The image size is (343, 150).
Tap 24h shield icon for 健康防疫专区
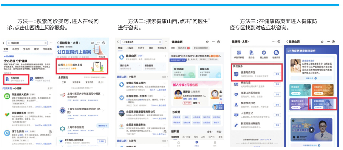236,74
